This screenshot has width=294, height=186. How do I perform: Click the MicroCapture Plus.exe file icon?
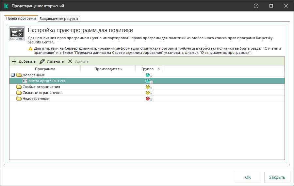point(25,81)
